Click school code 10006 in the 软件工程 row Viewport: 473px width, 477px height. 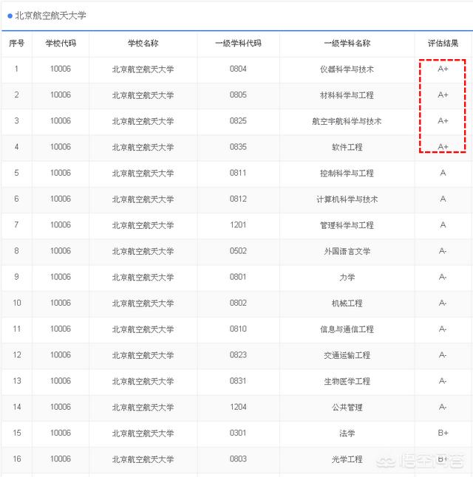[x=61, y=147]
